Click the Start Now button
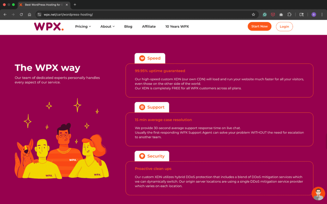The height and width of the screenshot is (204, 327). [x=259, y=26]
